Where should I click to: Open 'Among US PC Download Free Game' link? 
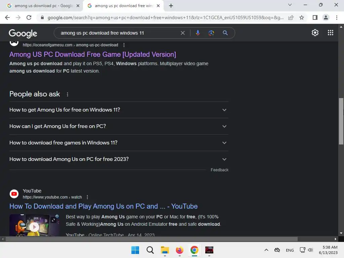(93, 54)
